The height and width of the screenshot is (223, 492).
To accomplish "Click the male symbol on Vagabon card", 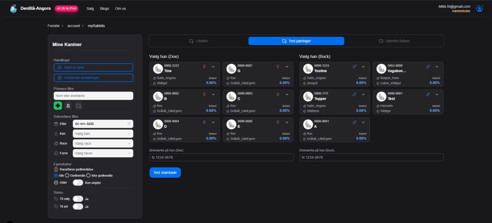I will coord(428,67).
